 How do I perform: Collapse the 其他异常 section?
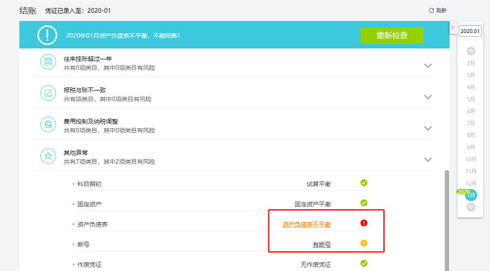coord(428,159)
